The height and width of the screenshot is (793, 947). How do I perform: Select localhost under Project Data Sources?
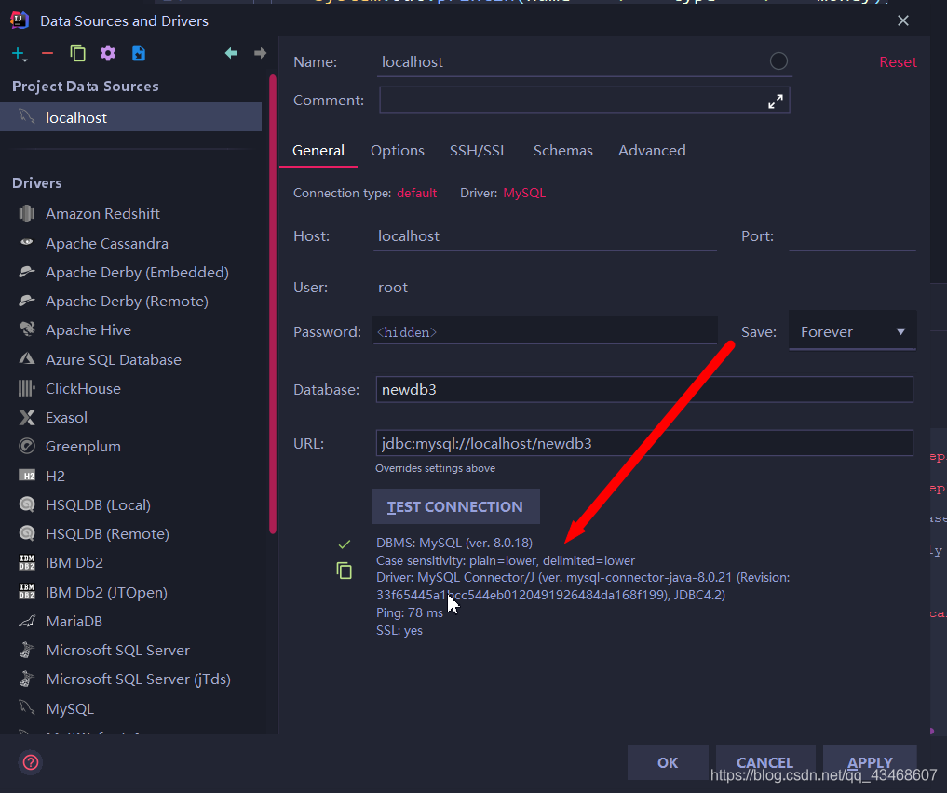click(x=130, y=117)
